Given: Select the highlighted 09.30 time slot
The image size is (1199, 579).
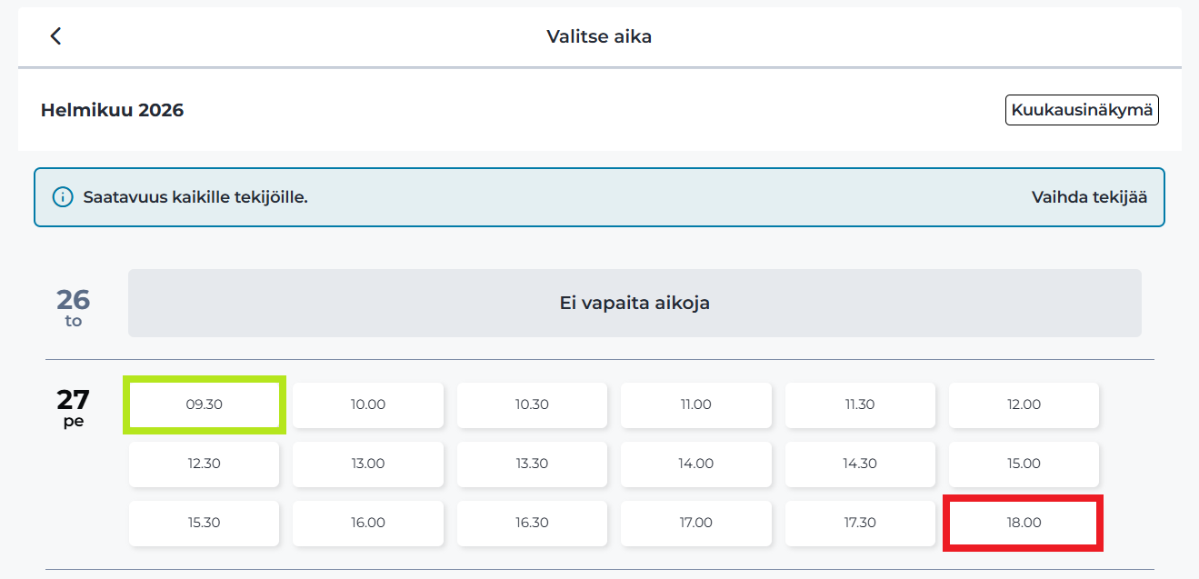Looking at the screenshot, I should (x=204, y=404).
